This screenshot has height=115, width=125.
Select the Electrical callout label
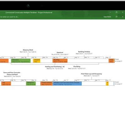click(x=60, y=54)
